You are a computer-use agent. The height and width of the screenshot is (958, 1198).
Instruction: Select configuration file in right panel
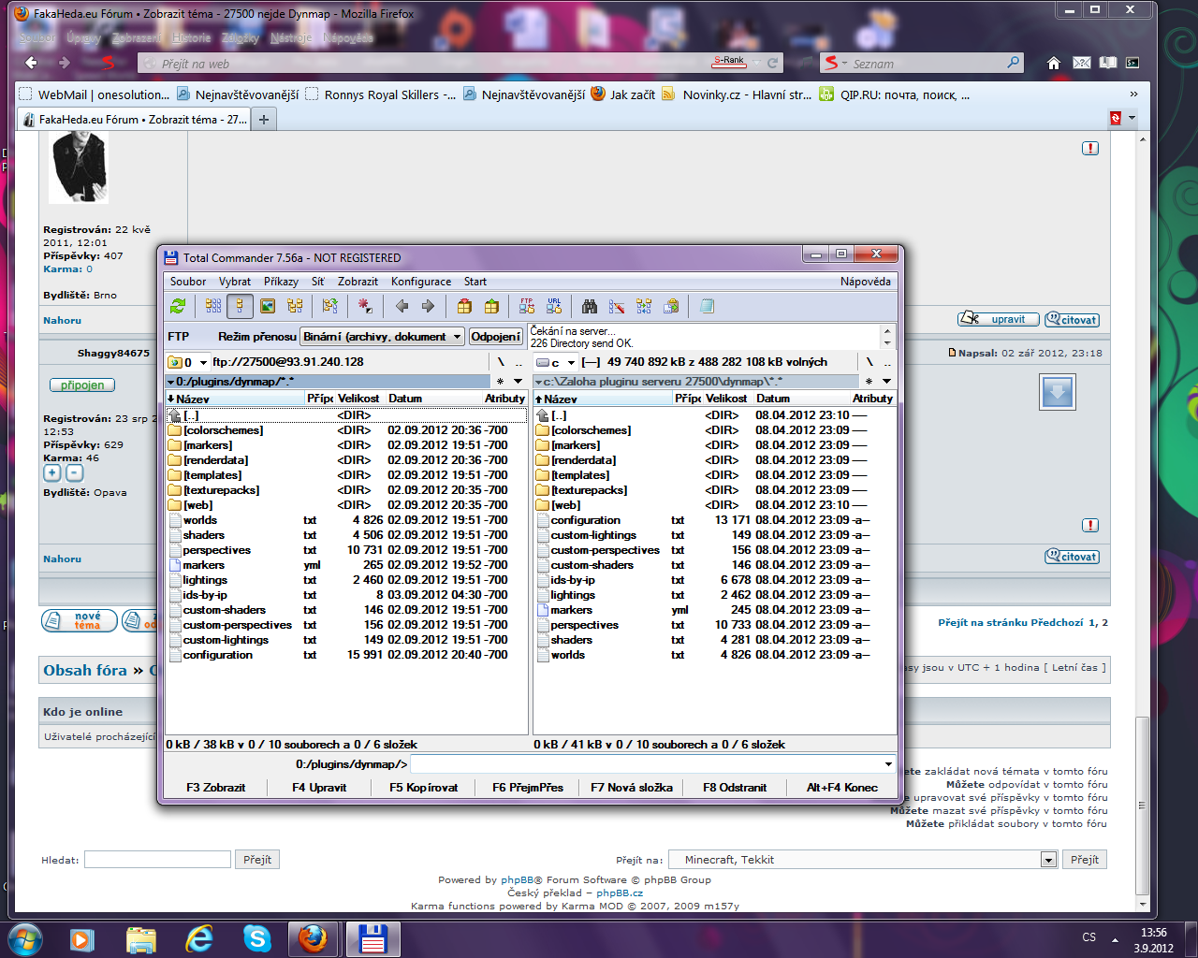click(x=586, y=520)
